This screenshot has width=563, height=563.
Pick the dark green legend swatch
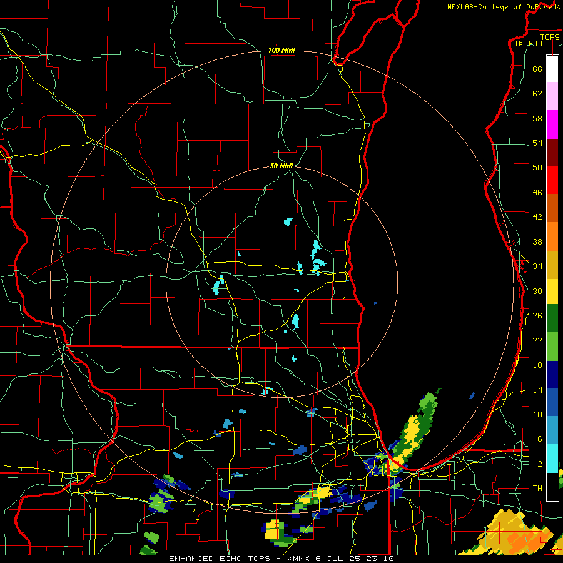(x=552, y=318)
